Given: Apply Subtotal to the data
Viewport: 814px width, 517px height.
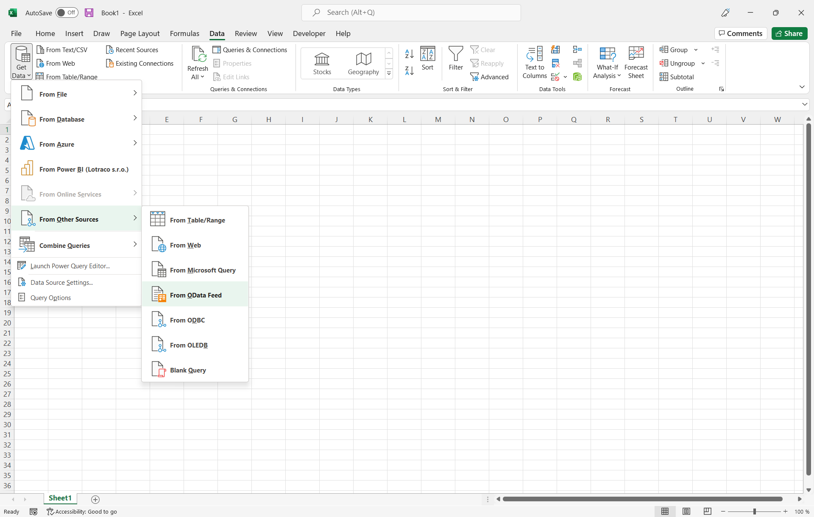Looking at the screenshot, I should [x=677, y=77].
